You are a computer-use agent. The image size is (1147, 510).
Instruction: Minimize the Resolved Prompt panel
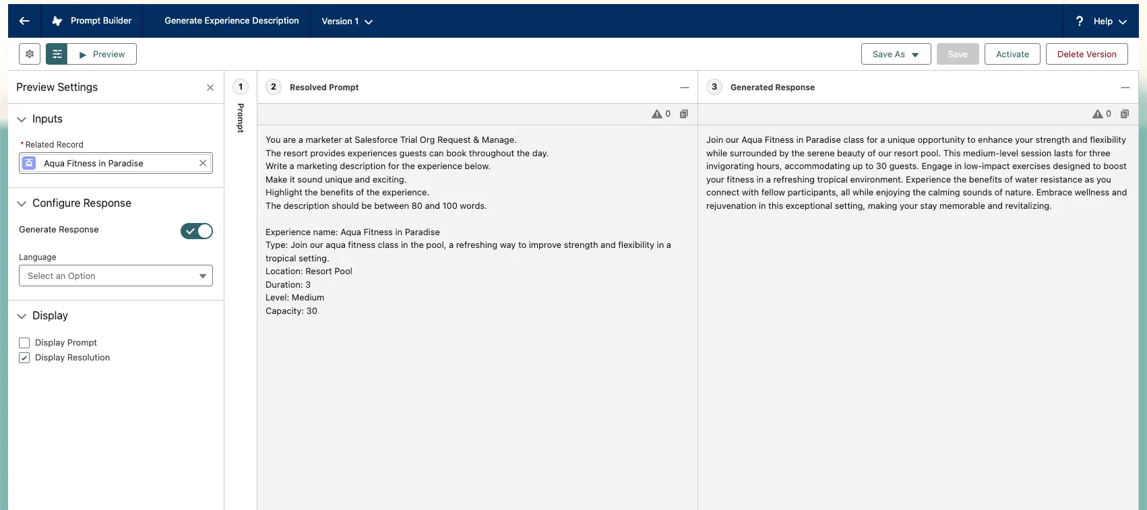point(685,88)
